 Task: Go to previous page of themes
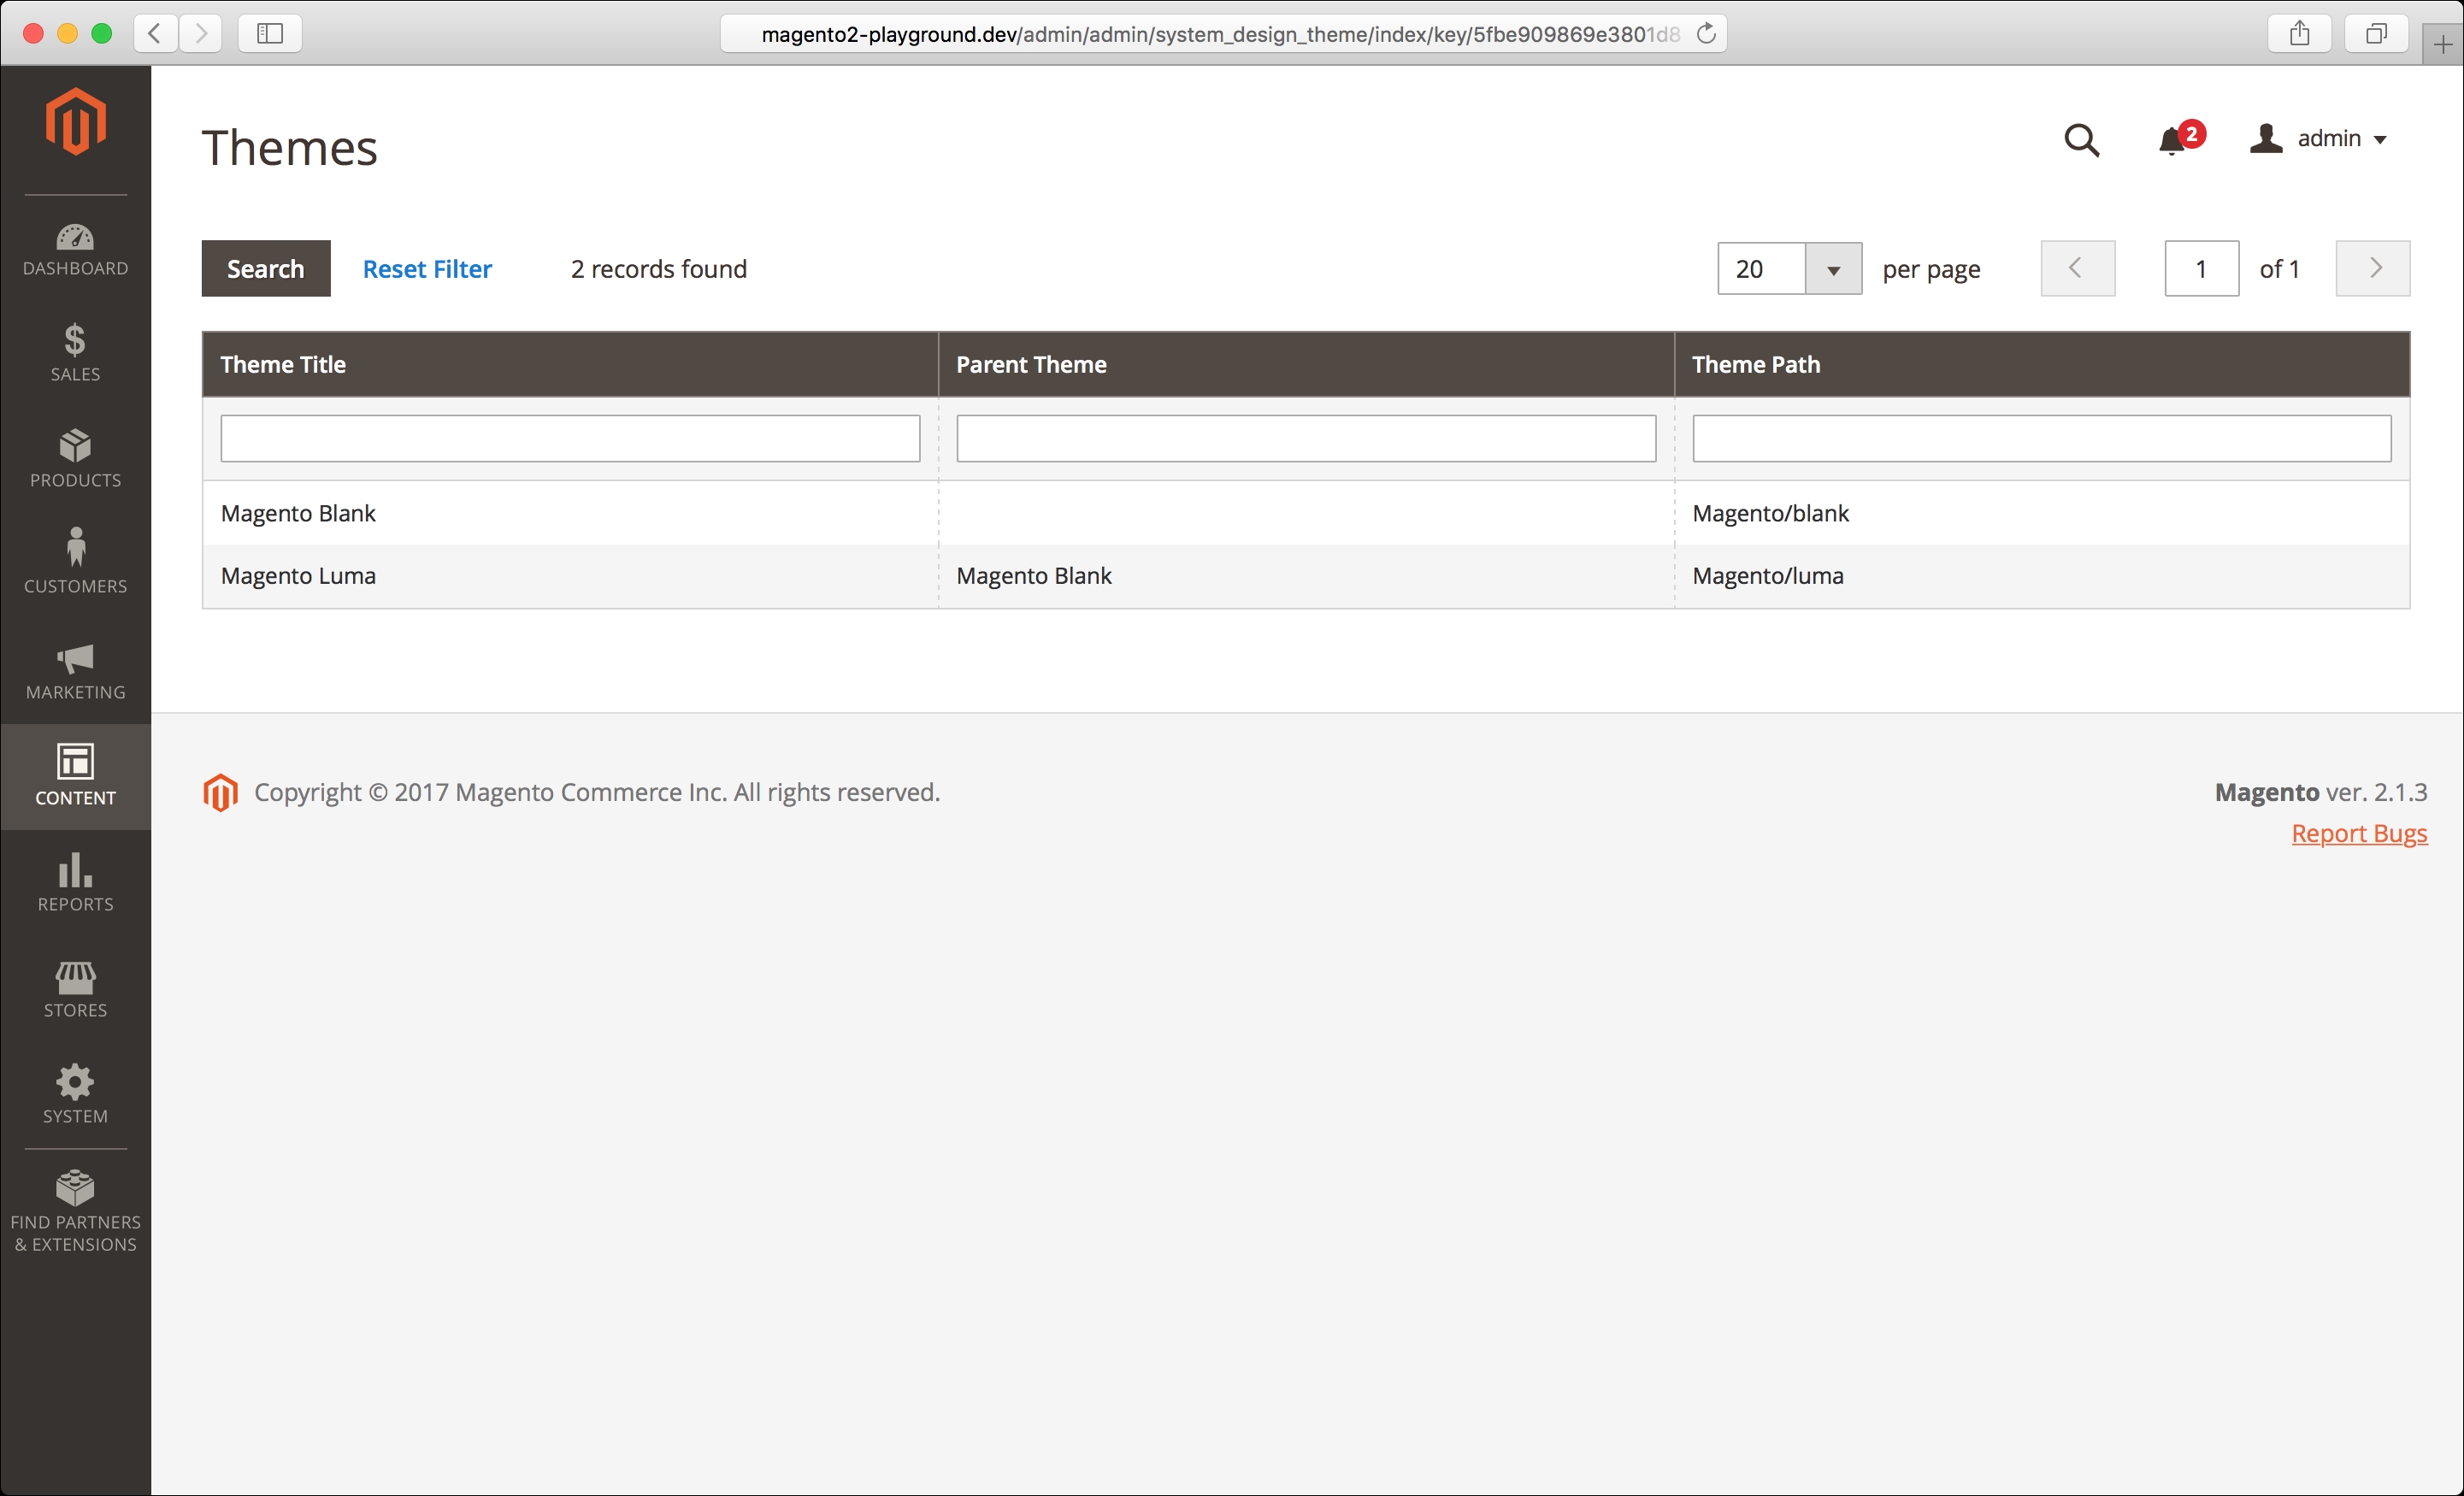click(x=2078, y=268)
